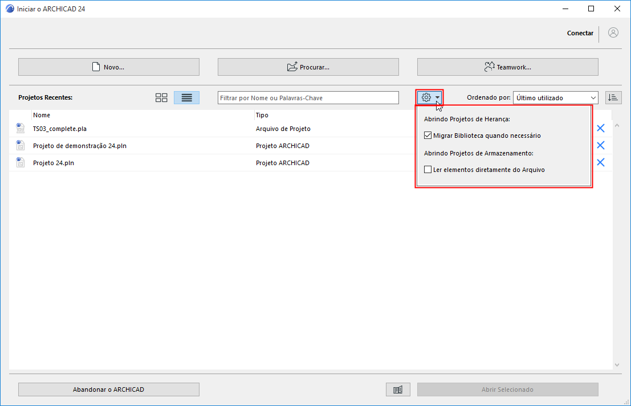This screenshot has width=631, height=406.
Task: Click Arquivo de Projeto type cell
Action: (x=283, y=129)
